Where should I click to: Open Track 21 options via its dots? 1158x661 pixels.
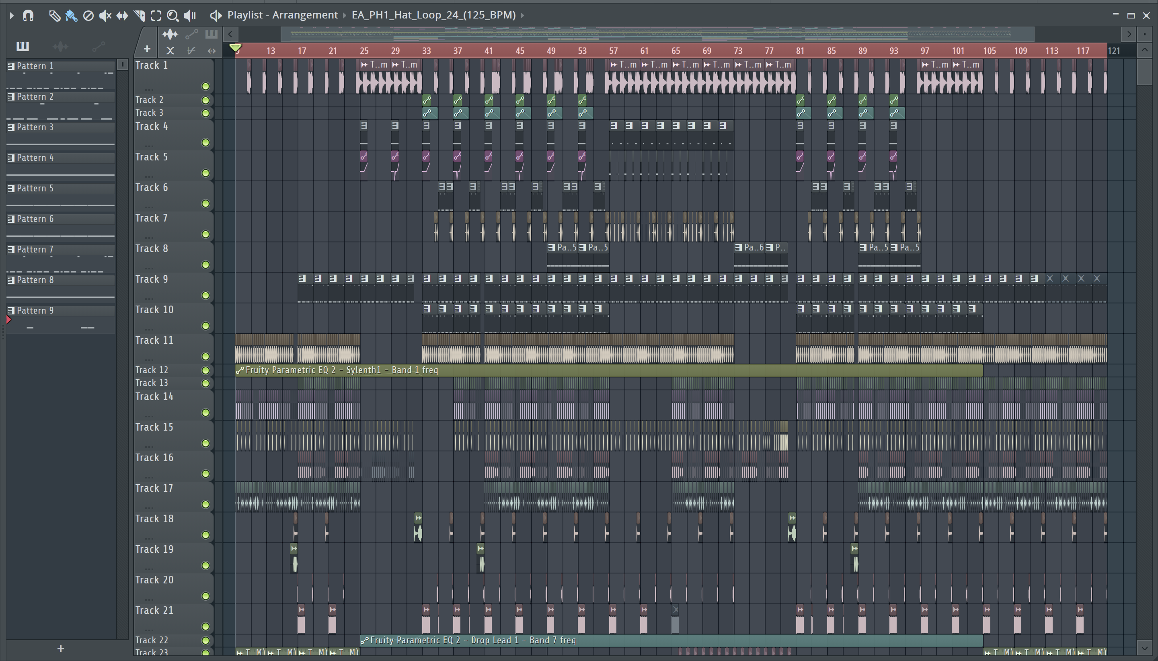(x=149, y=630)
